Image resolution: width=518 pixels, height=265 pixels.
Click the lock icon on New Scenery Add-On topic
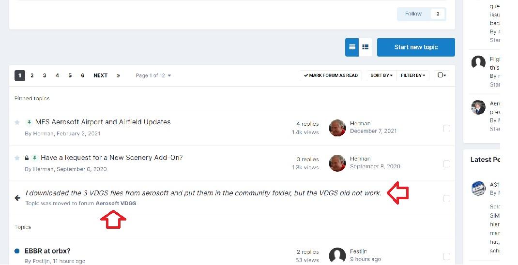click(27, 158)
